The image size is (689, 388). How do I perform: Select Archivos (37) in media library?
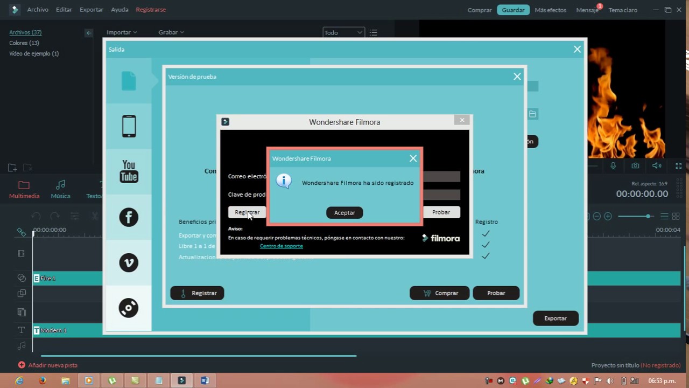25,32
